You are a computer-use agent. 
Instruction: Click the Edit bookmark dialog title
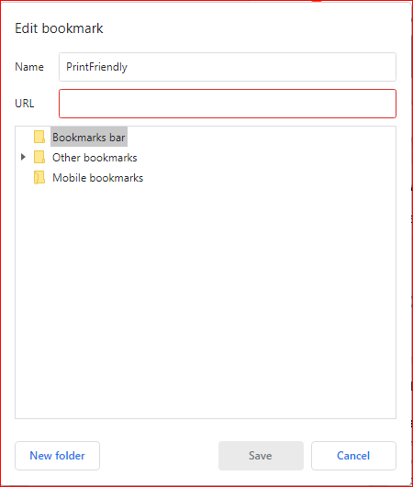59,28
